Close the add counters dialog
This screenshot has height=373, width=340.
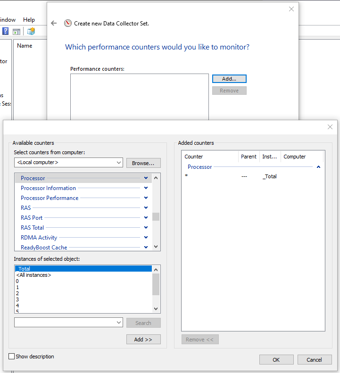[330, 127]
